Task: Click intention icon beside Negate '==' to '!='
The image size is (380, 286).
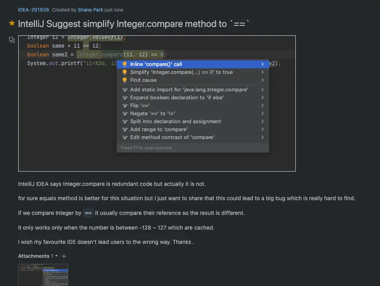Action: [125, 114]
